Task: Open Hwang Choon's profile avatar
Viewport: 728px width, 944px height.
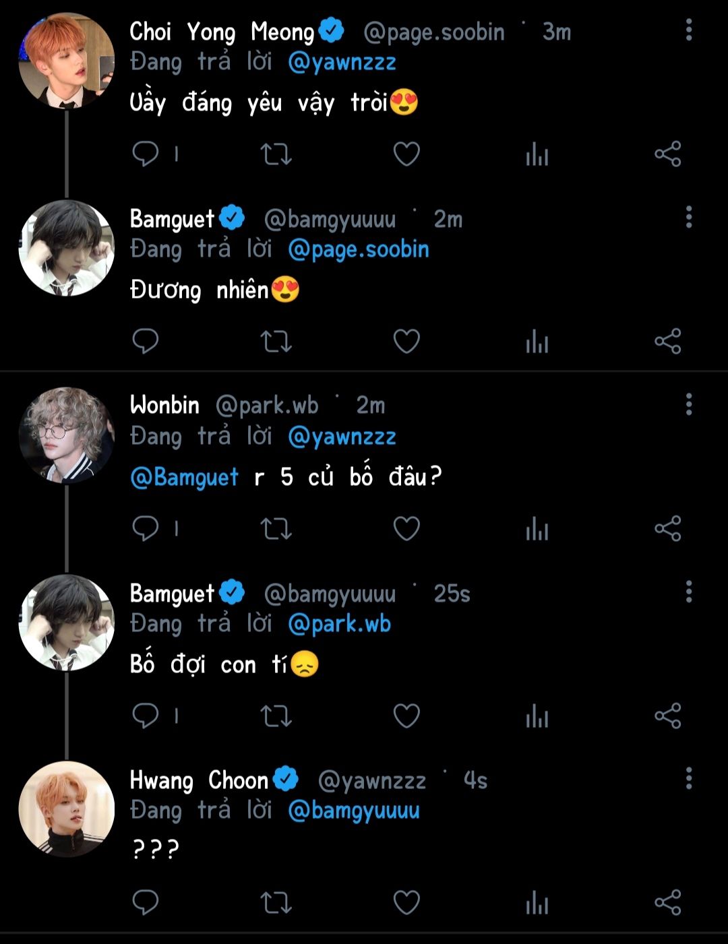Action: (66, 809)
